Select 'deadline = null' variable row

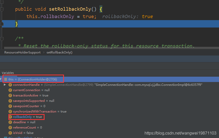pyautogui.click(x=109, y=122)
